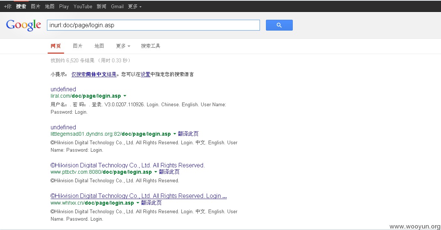Select the 网页 results tab
Viewport: 441px width, 230px height.
click(56, 46)
